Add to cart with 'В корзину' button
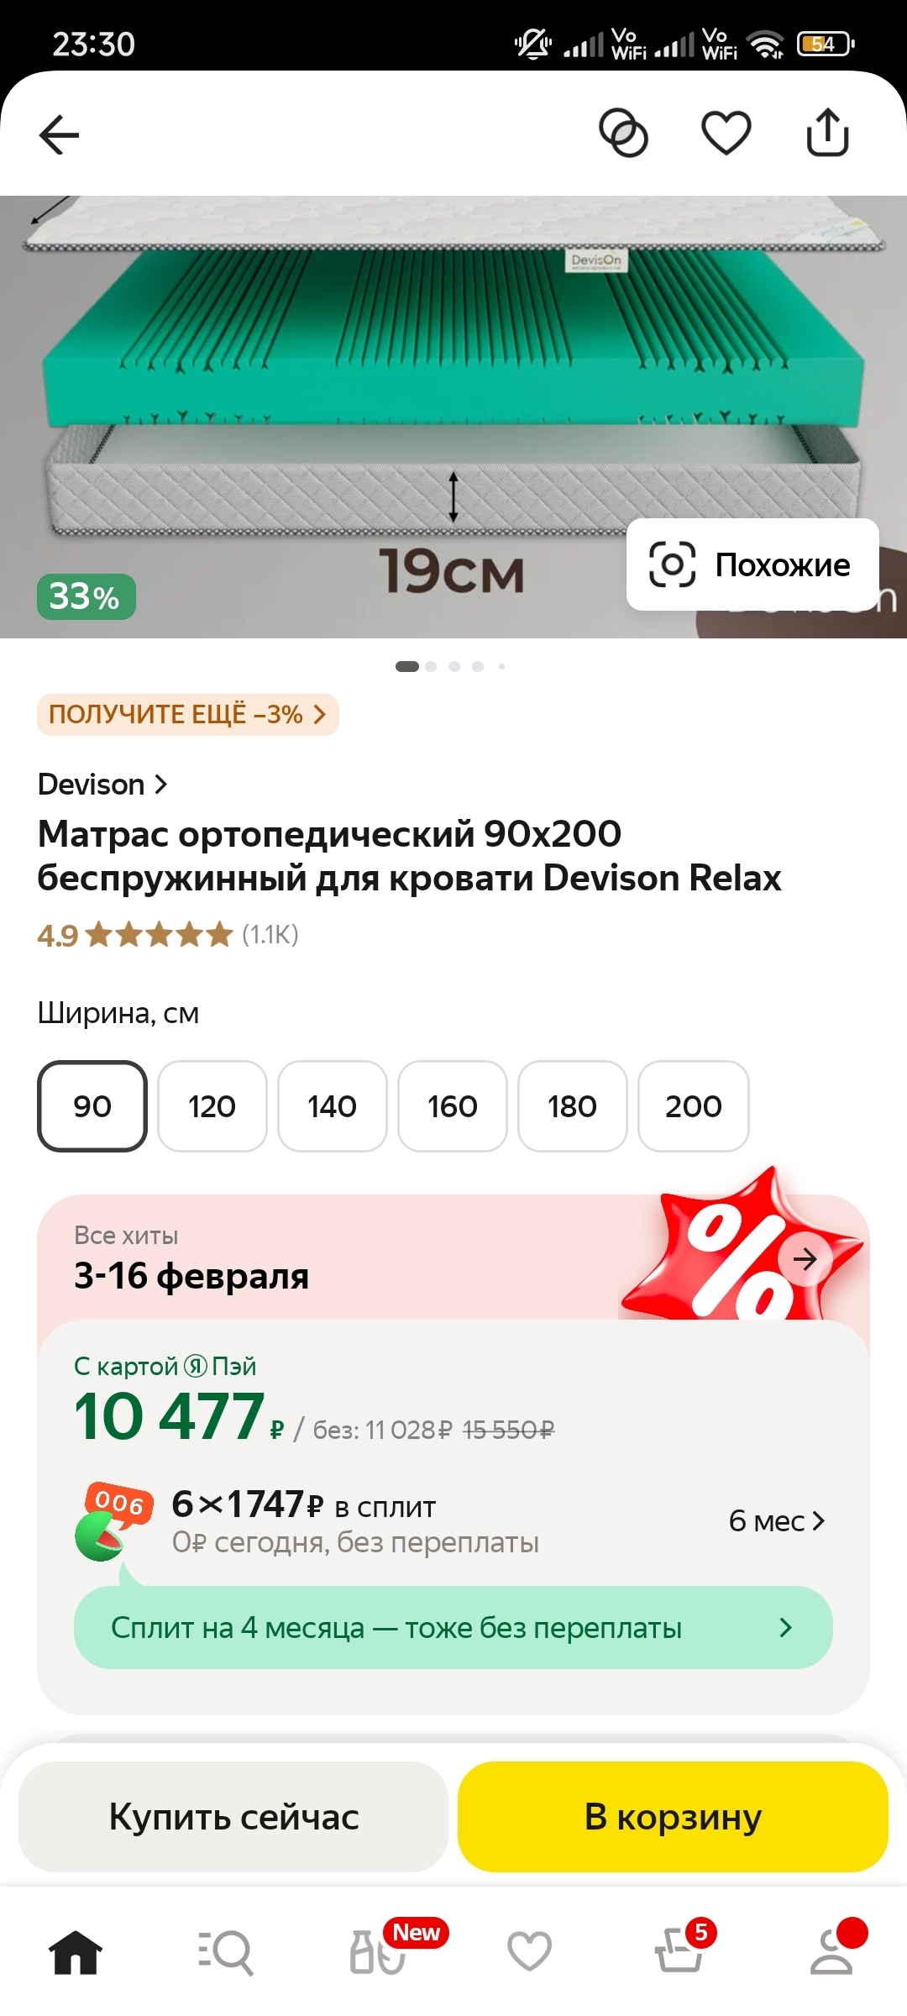Viewport: 907px width, 2016px height. click(x=673, y=1817)
